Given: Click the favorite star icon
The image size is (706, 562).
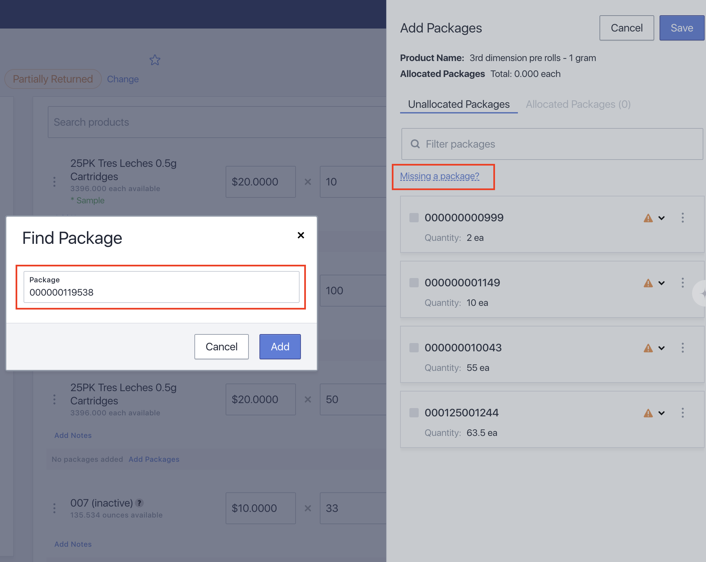Looking at the screenshot, I should point(155,60).
